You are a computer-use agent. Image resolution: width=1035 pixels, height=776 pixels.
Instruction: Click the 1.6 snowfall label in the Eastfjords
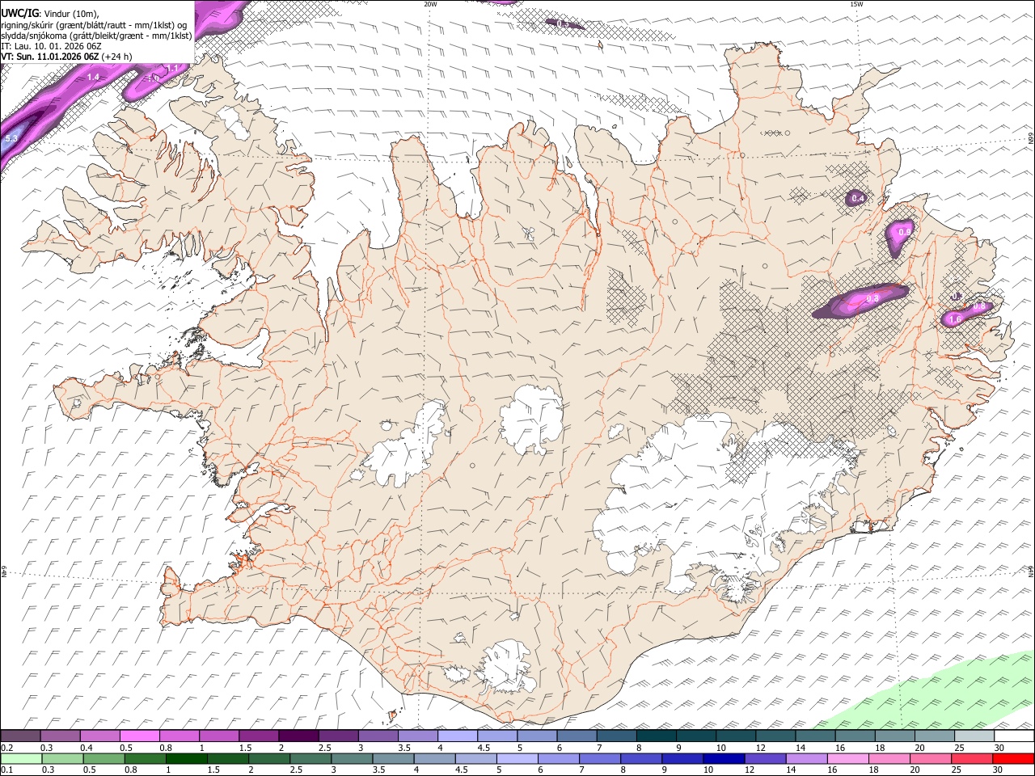(955, 320)
